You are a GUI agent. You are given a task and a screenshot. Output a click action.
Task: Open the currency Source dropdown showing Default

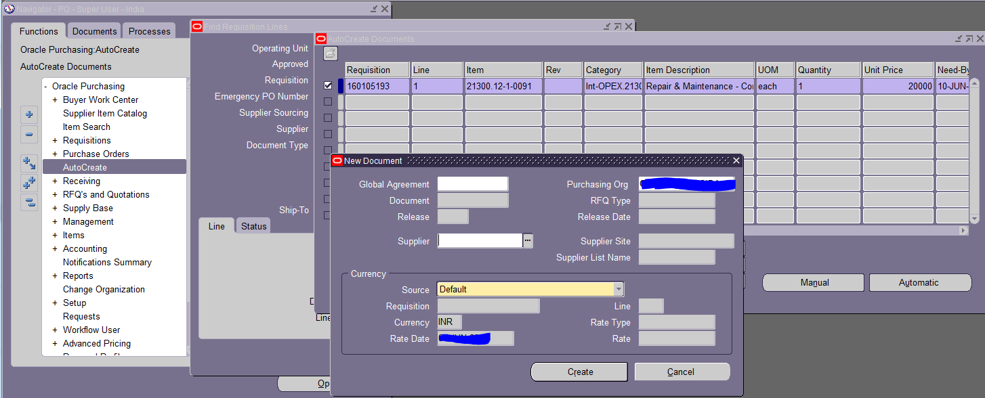pos(617,289)
